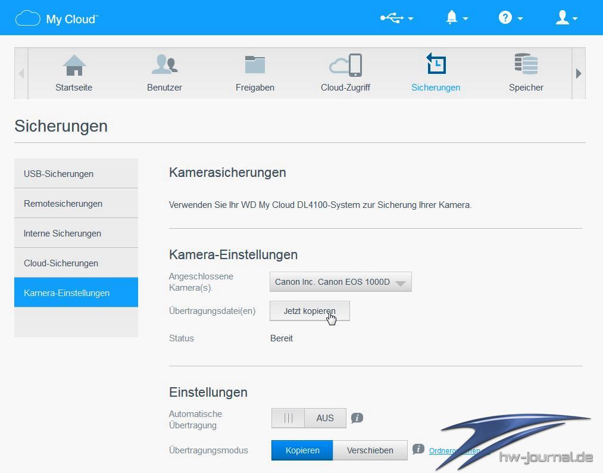Screen dimensions: 603x473
Task: Select Verschieben transfer mode
Action: click(x=370, y=450)
